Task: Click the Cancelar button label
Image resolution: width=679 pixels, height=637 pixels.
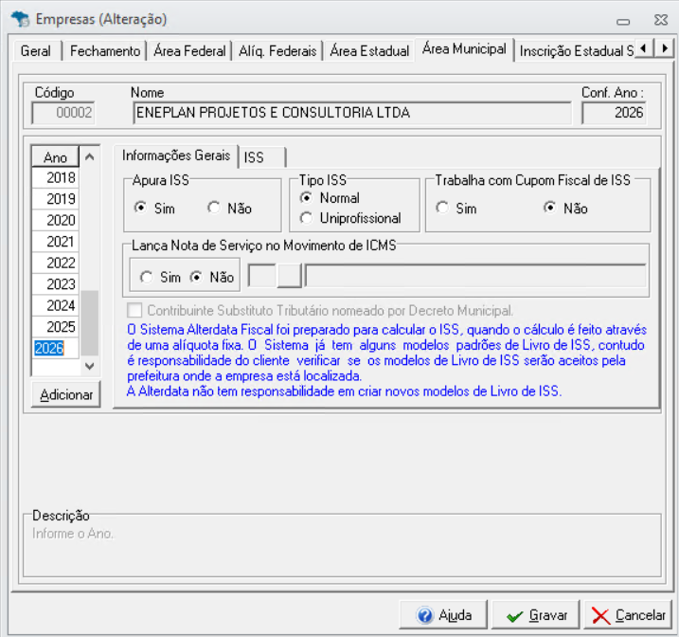Action: coord(640,615)
